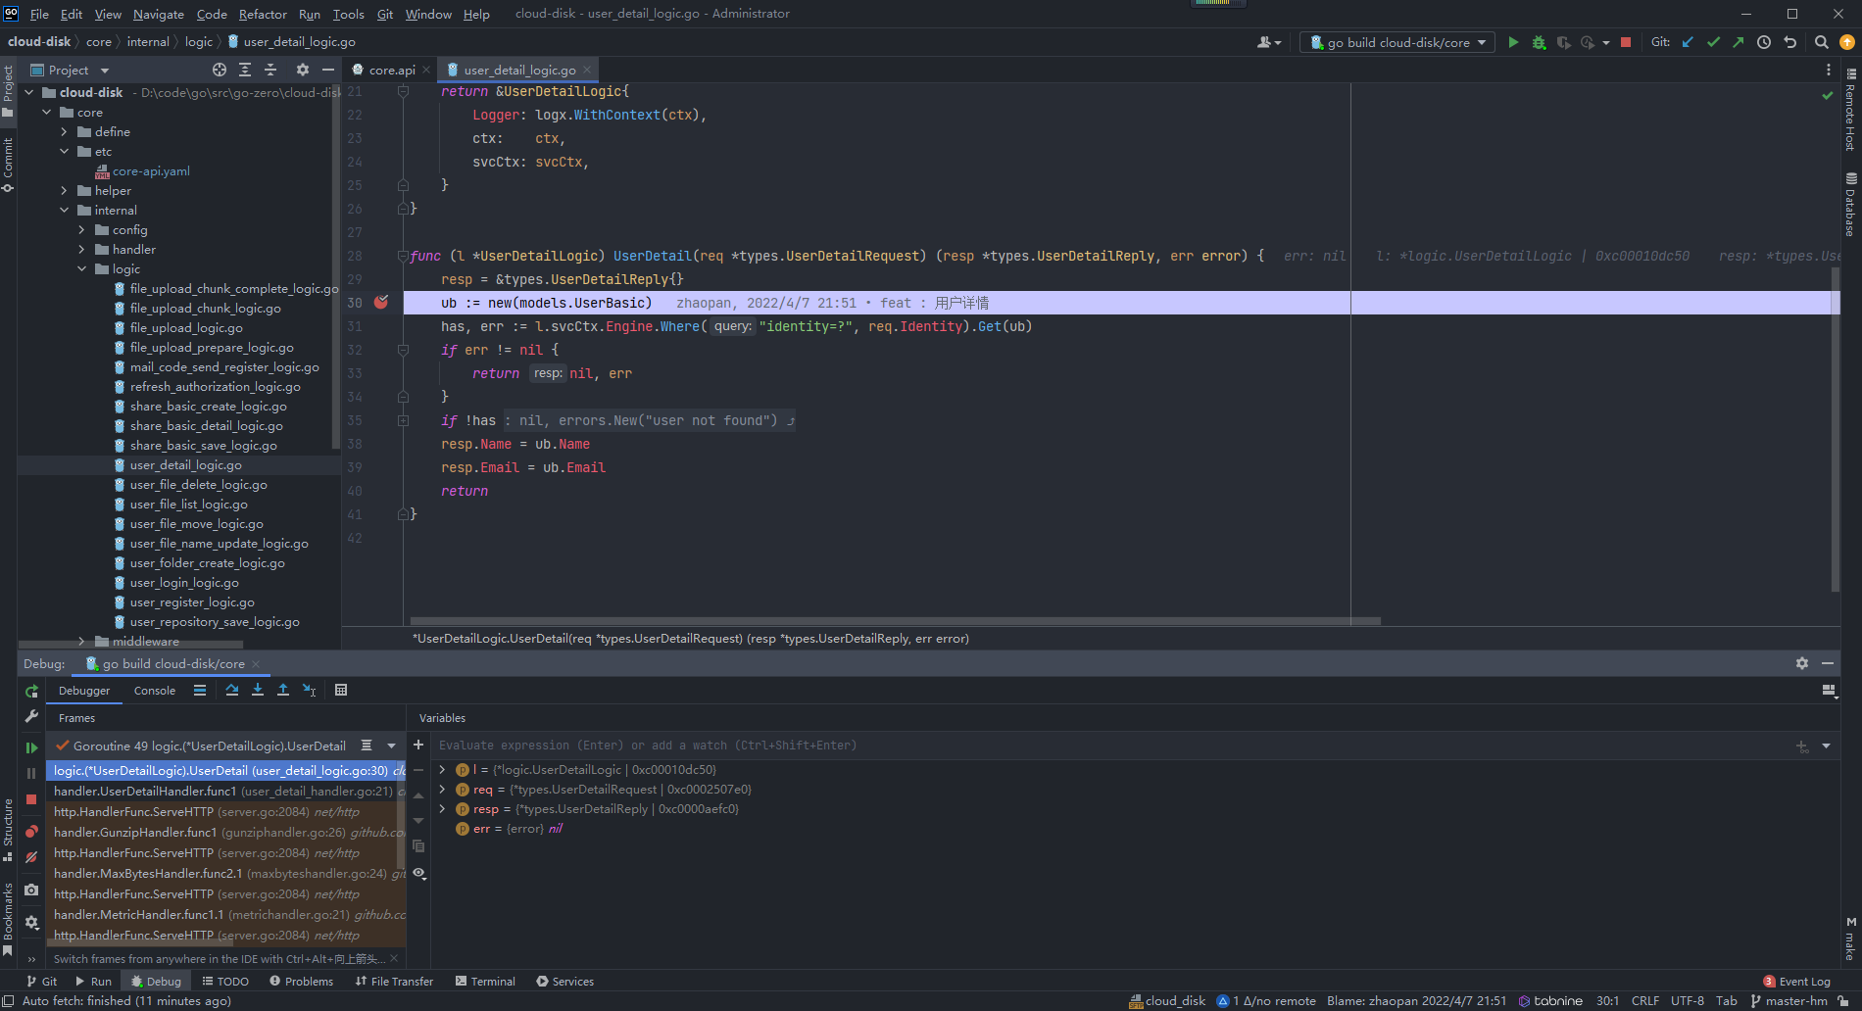Click Git Commit checkmark icon
This screenshot has height=1011, width=1862.
pyautogui.click(x=1713, y=42)
